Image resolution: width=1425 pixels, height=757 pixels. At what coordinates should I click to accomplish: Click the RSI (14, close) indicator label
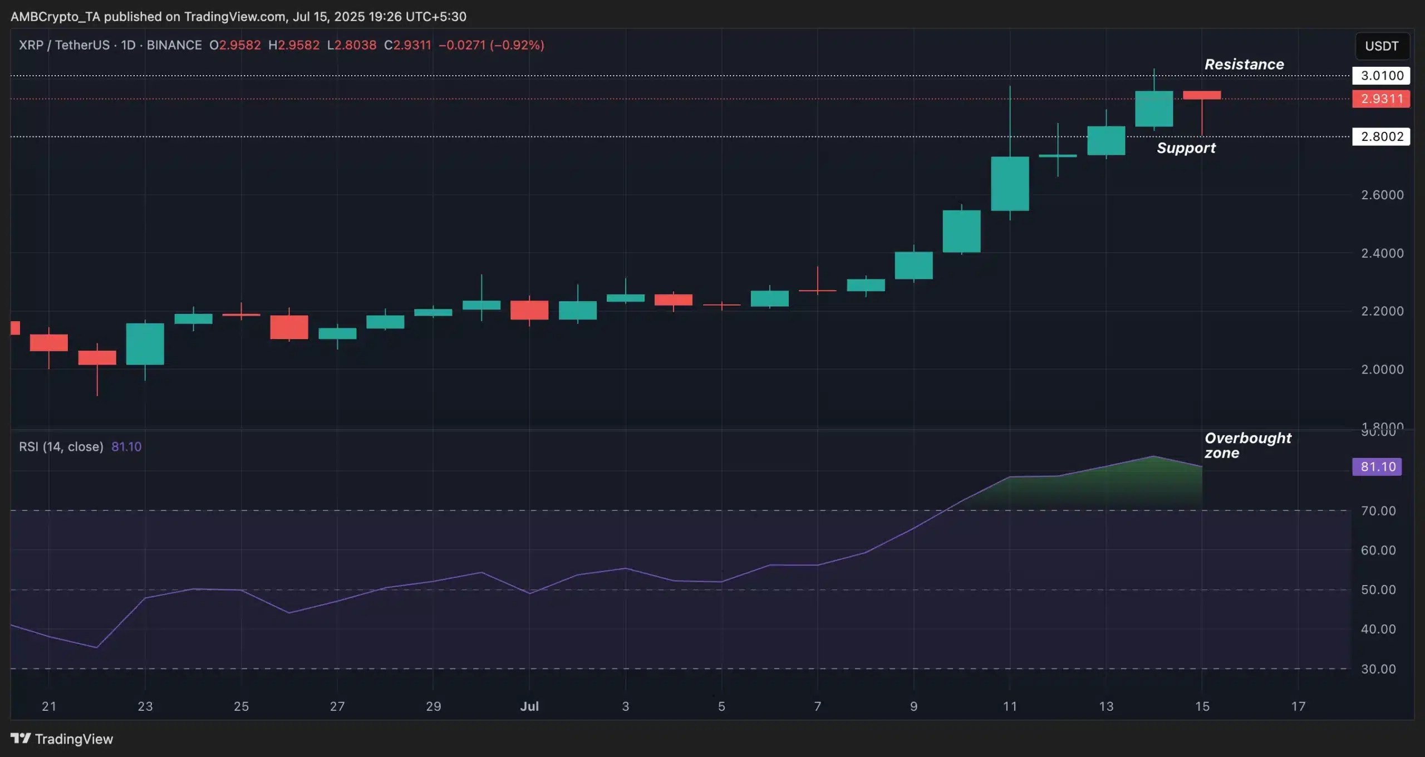coord(61,446)
